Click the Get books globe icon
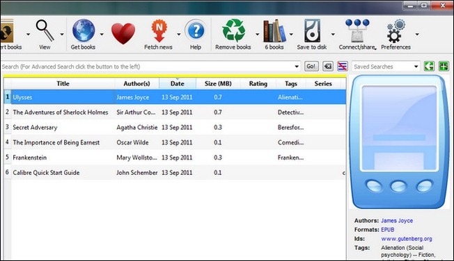The width and height of the screenshot is (454, 261). pos(84,31)
